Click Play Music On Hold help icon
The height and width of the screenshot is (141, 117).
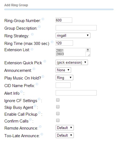coord(43,76)
